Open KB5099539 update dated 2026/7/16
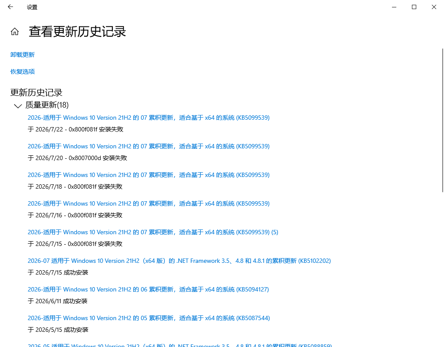444x347 pixels. coord(148,203)
